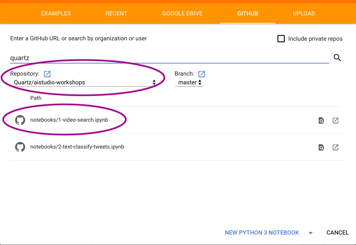Open dropdown arrow next to New Python 3 Notebook
Viewport: 356px width, 245px height.
(x=311, y=233)
